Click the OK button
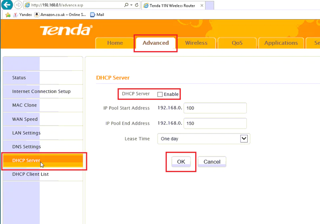 coord(181,162)
